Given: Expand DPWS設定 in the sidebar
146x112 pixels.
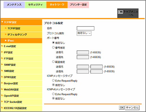Looking at the screenshot, I should (x=21, y=77).
